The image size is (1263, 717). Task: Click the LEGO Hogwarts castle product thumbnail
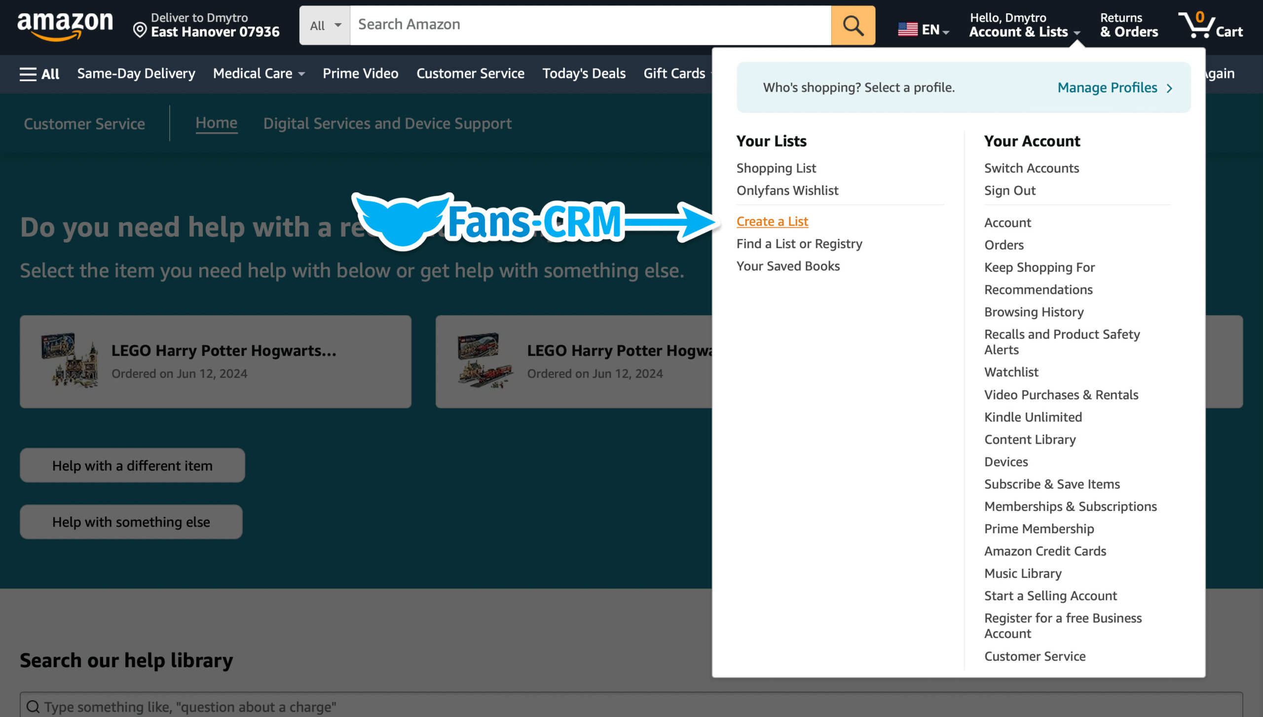click(70, 361)
